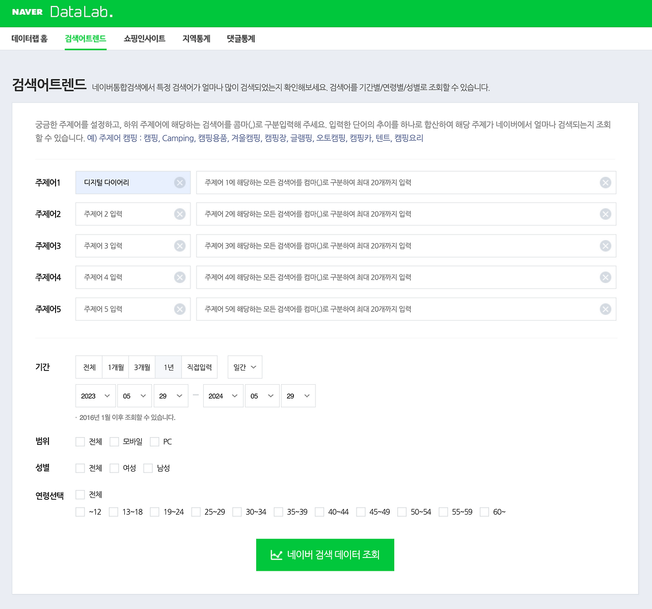Click the 네이버 검색 데이터 조회 button

click(325, 555)
